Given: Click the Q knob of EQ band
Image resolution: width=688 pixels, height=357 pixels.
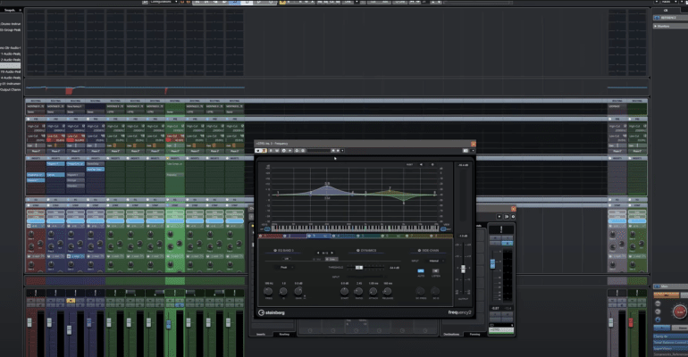Looking at the screenshot, I should click(283, 291).
